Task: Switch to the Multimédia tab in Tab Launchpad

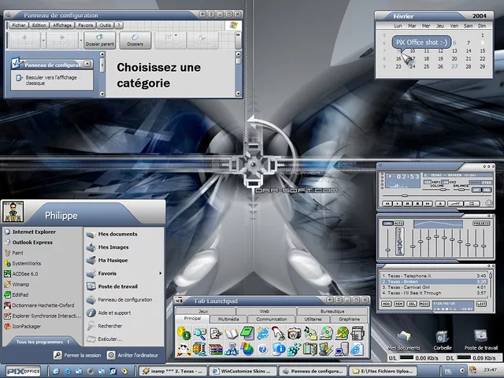Action: [228, 319]
